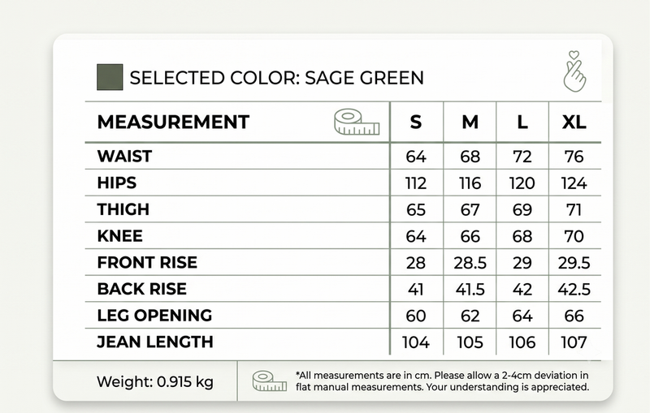The height and width of the screenshot is (413, 650).
Task: Click the JEAN LENGTH row label
Action: (x=155, y=342)
